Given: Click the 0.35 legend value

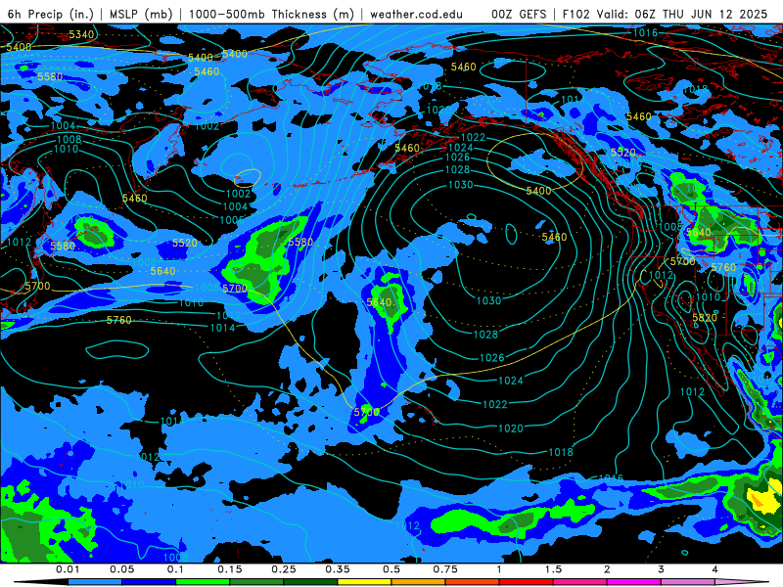Looking at the screenshot, I should (x=338, y=569).
